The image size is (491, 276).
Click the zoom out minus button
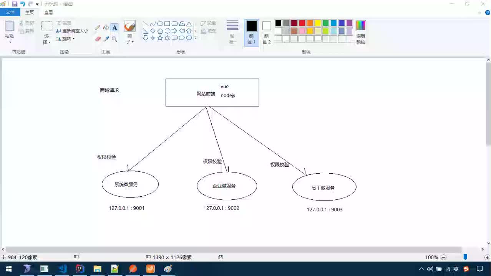pos(443,257)
